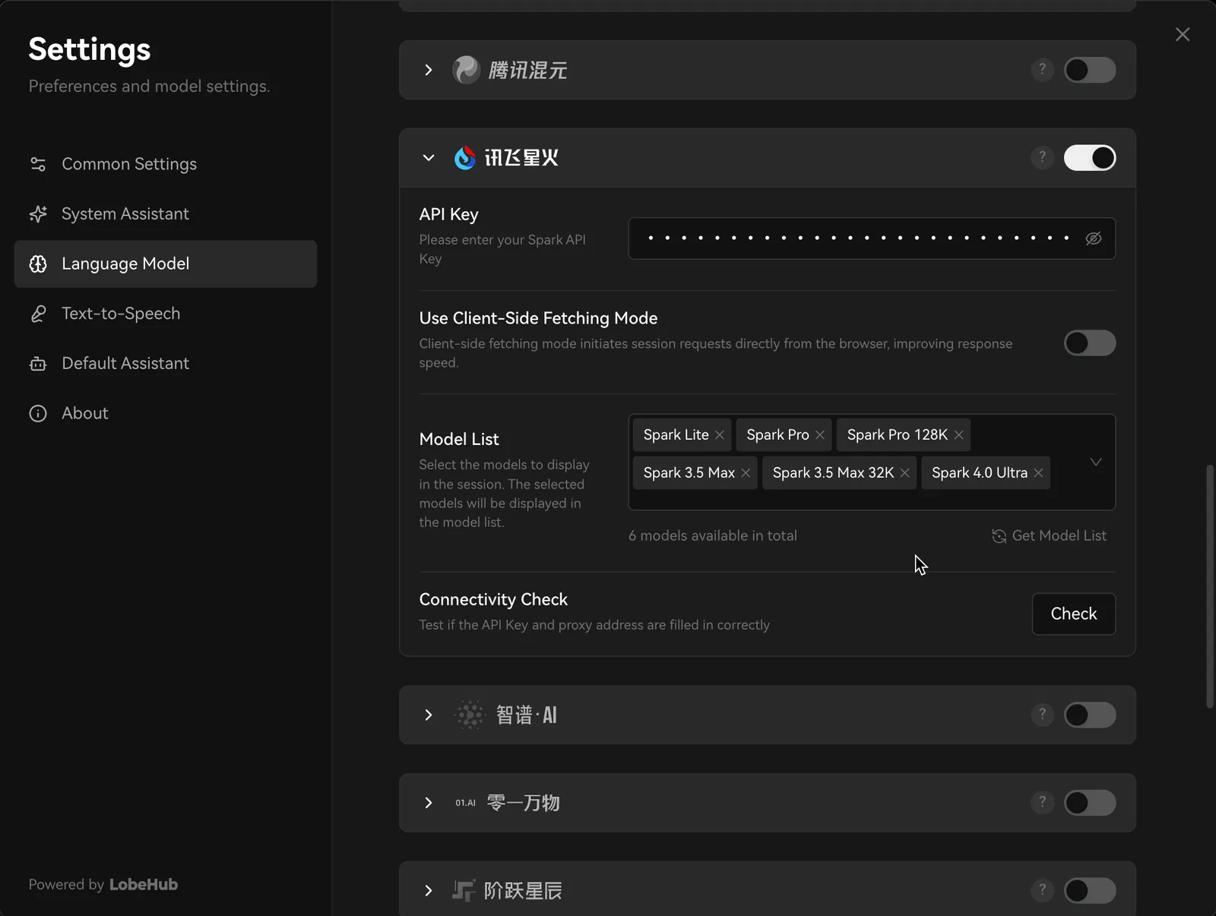Click the Default Assistant robot icon
The width and height of the screenshot is (1216, 916).
pyautogui.click(x=38, y=364)
